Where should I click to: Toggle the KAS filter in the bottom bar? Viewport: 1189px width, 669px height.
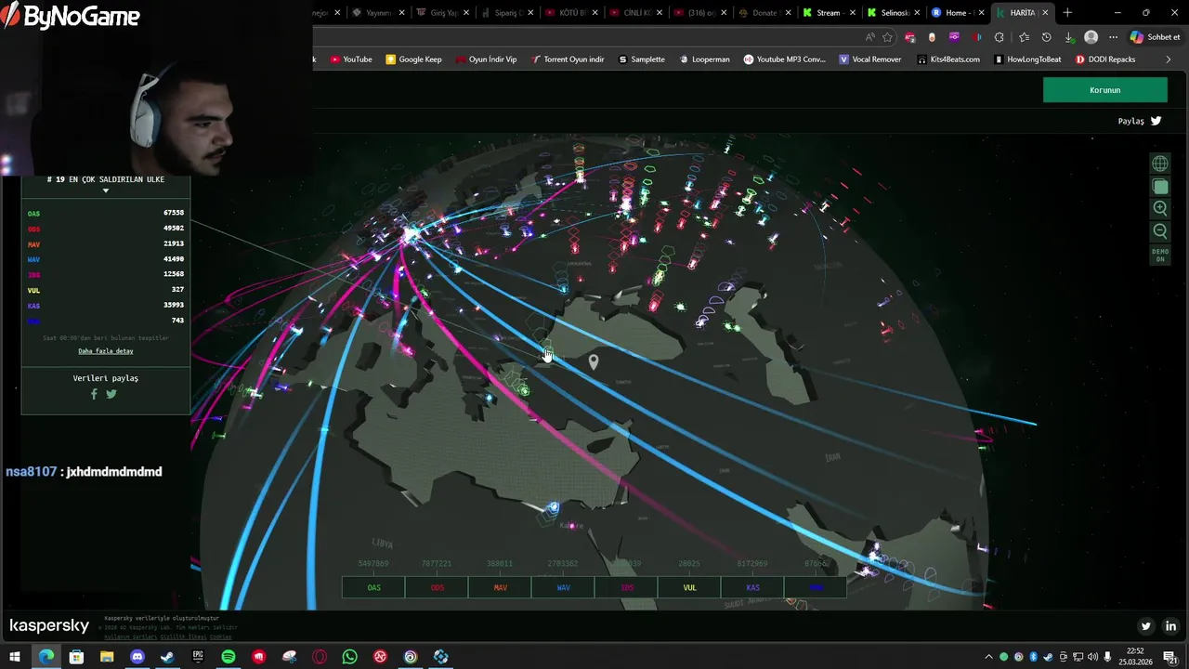click(x=752, y=587)
